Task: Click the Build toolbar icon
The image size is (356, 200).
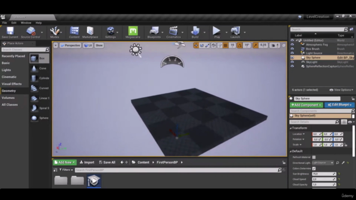Action: [195, 32]
